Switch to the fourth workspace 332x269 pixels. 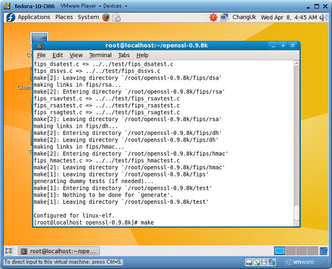click(x=313, y=251)
